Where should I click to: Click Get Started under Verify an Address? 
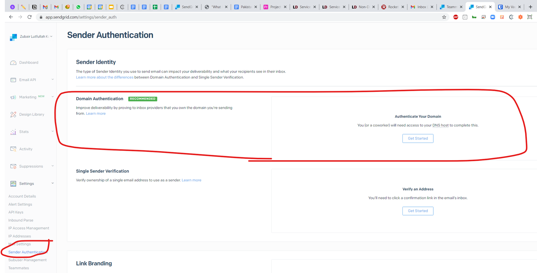point(418,211)
